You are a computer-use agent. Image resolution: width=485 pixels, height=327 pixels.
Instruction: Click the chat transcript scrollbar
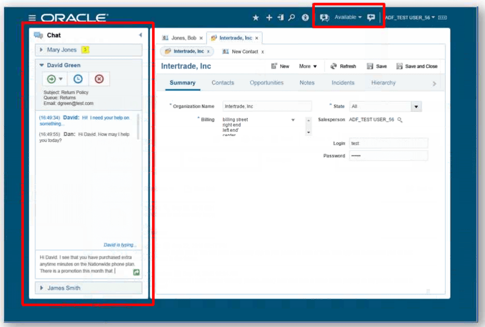point(138,127)
